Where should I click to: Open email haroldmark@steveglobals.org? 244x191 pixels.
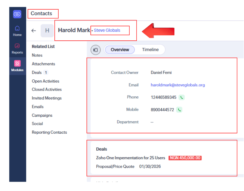(178, 85)
